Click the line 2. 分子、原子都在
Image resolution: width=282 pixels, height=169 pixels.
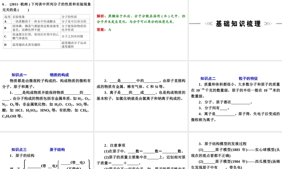click(226, 102)
